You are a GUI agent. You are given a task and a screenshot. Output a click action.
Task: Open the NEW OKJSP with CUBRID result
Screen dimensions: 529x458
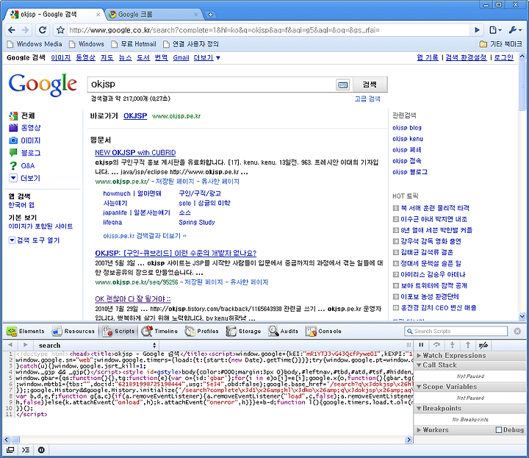pos(135,153)
